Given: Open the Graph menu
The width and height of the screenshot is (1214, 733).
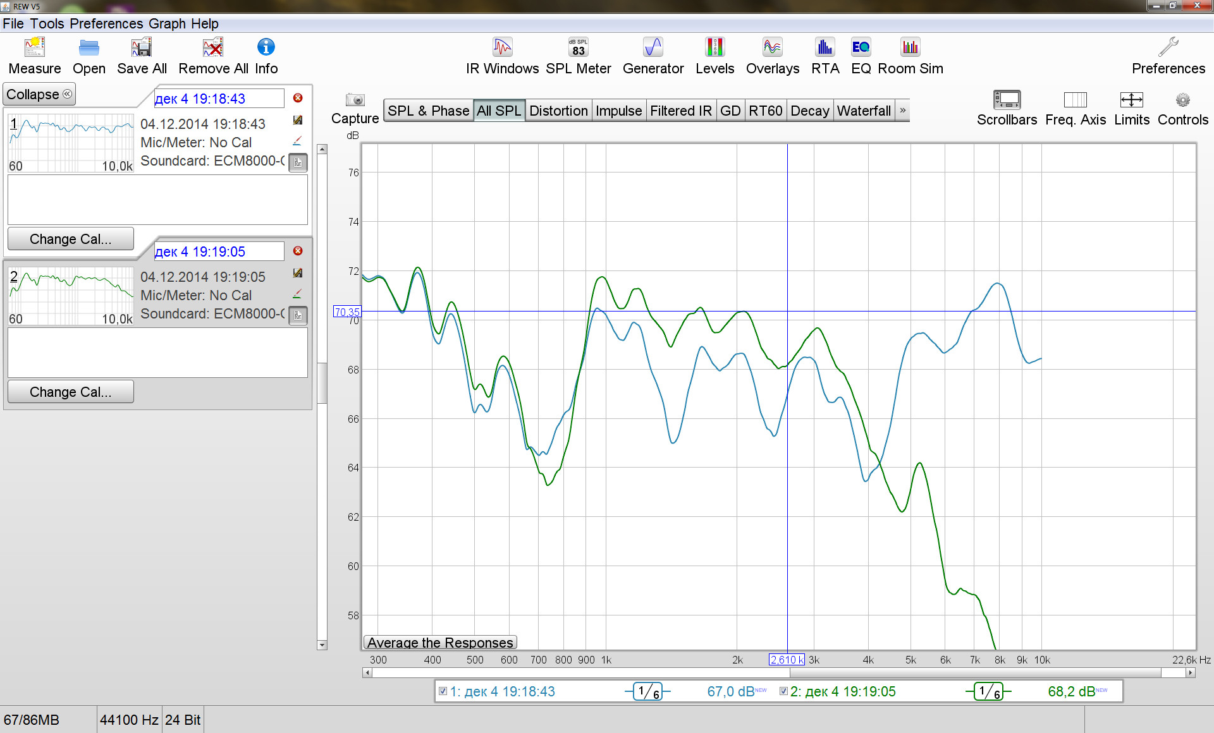Looking at the screenshot, I should pyautogui.click(x=167, y=24).
